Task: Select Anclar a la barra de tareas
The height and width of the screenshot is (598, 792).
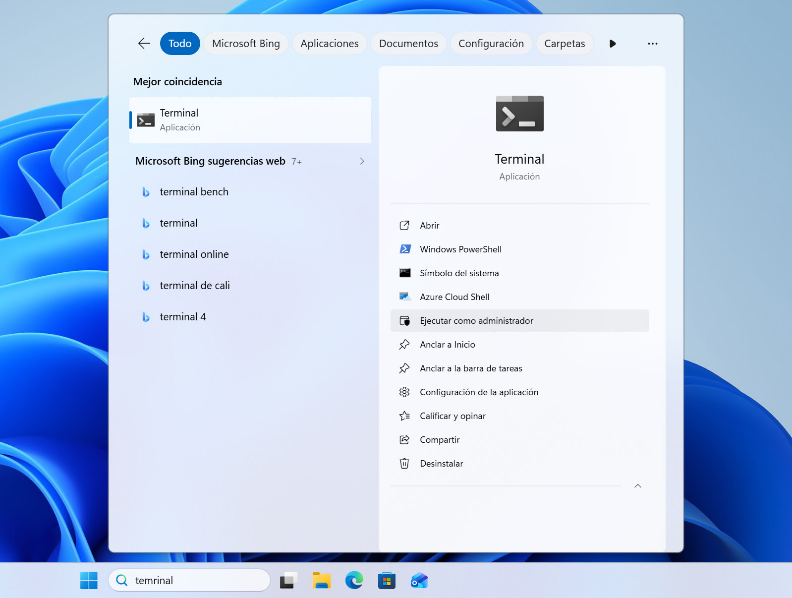Action: (x=519, y=368)
